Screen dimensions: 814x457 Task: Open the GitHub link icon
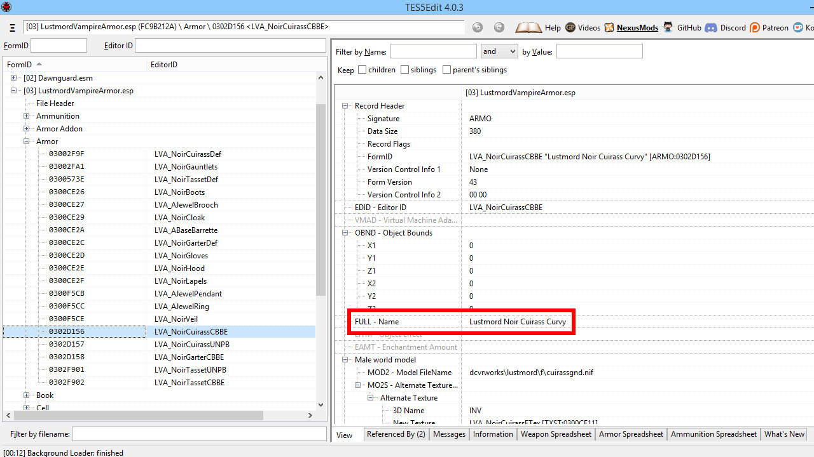coord(668,27)
